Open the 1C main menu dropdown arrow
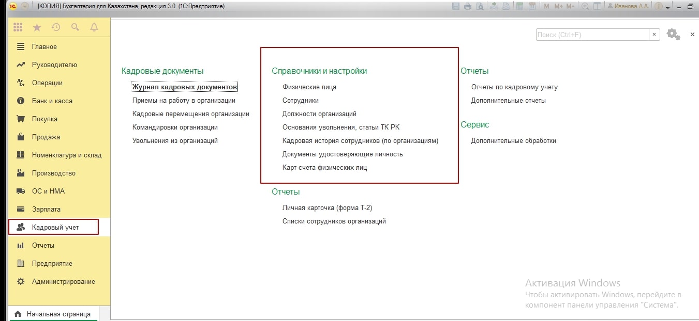The image size is (699, 321). 24,7
